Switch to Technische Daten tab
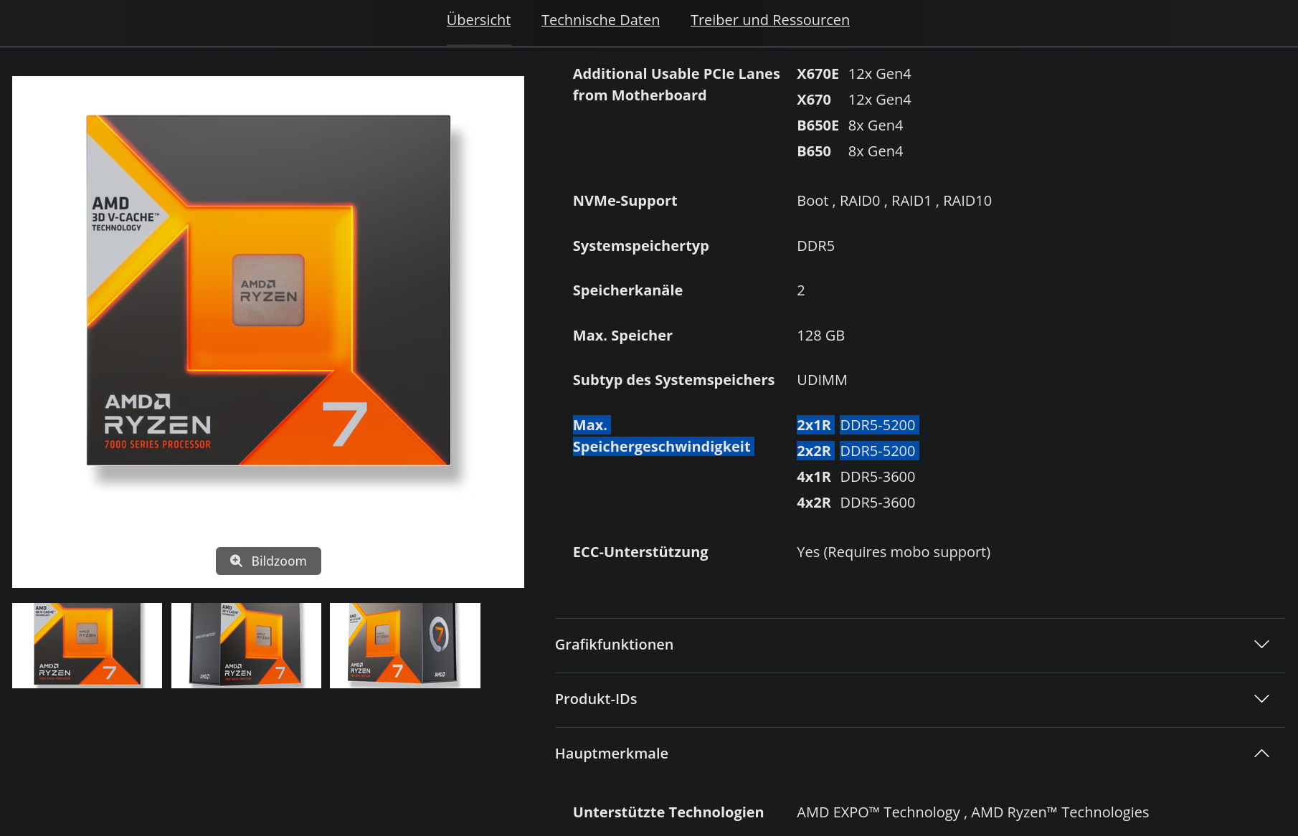Image resolution: width=1298 pixels, height=836 pixels. coord(600,20)
